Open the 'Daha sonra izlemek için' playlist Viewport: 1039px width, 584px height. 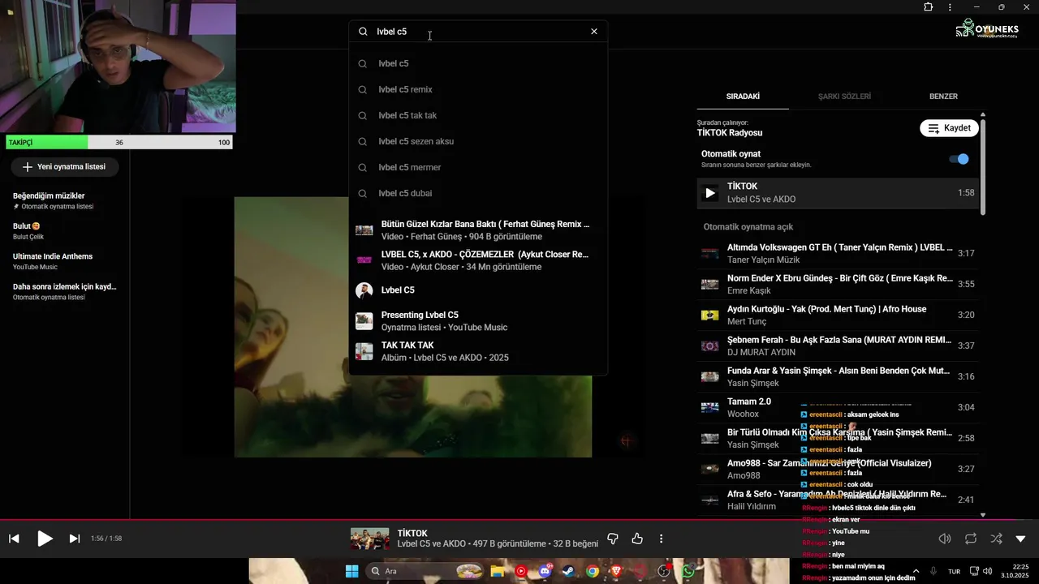click(x=65, y=291)
